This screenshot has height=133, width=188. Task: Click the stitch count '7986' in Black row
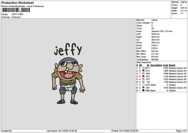(147, 91)
